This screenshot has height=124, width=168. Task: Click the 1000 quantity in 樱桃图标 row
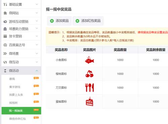(120, 74)
